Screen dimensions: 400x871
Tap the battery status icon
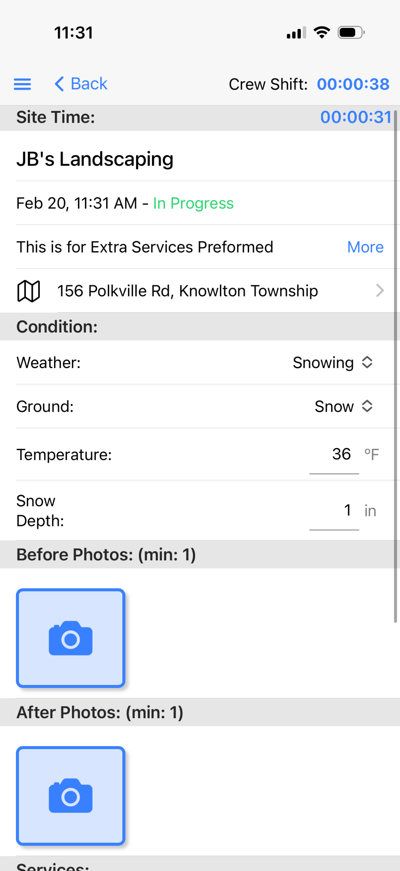coord(351,33)
